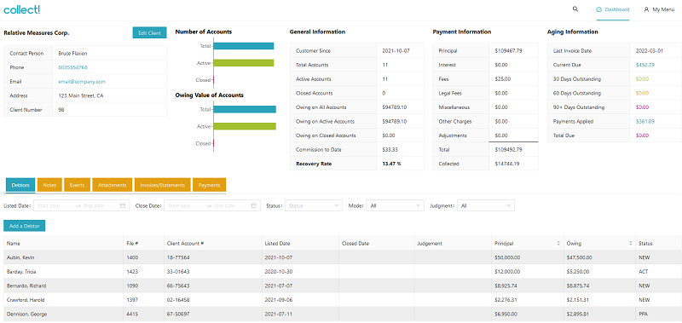Click the Number of Accounts Total bar
Screen dimensions: 682x323
pyautogui.click(x=244, y=46)
